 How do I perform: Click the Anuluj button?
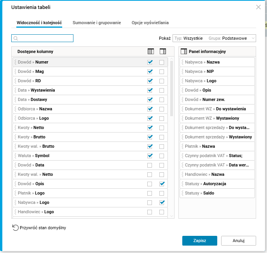(238, 241)
